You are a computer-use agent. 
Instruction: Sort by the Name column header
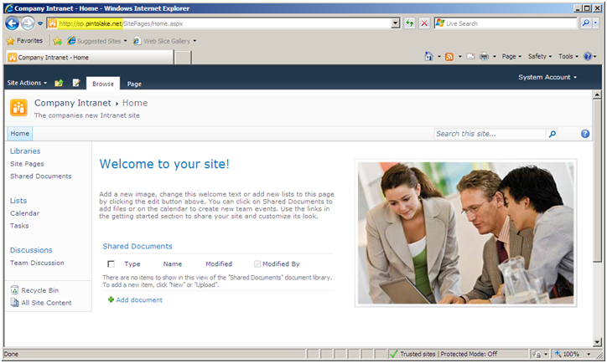(172, 263)
